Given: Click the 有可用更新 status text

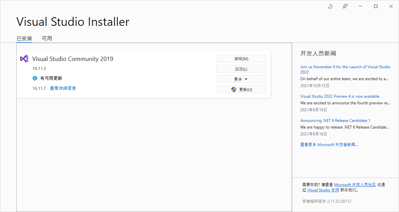Looking at the screenshot, I should pos(51,78).
